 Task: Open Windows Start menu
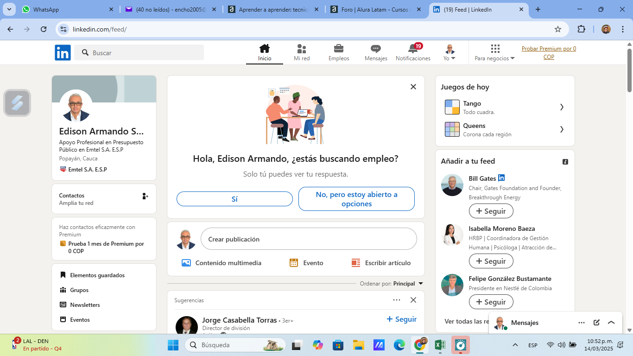[x=173, y=345]
